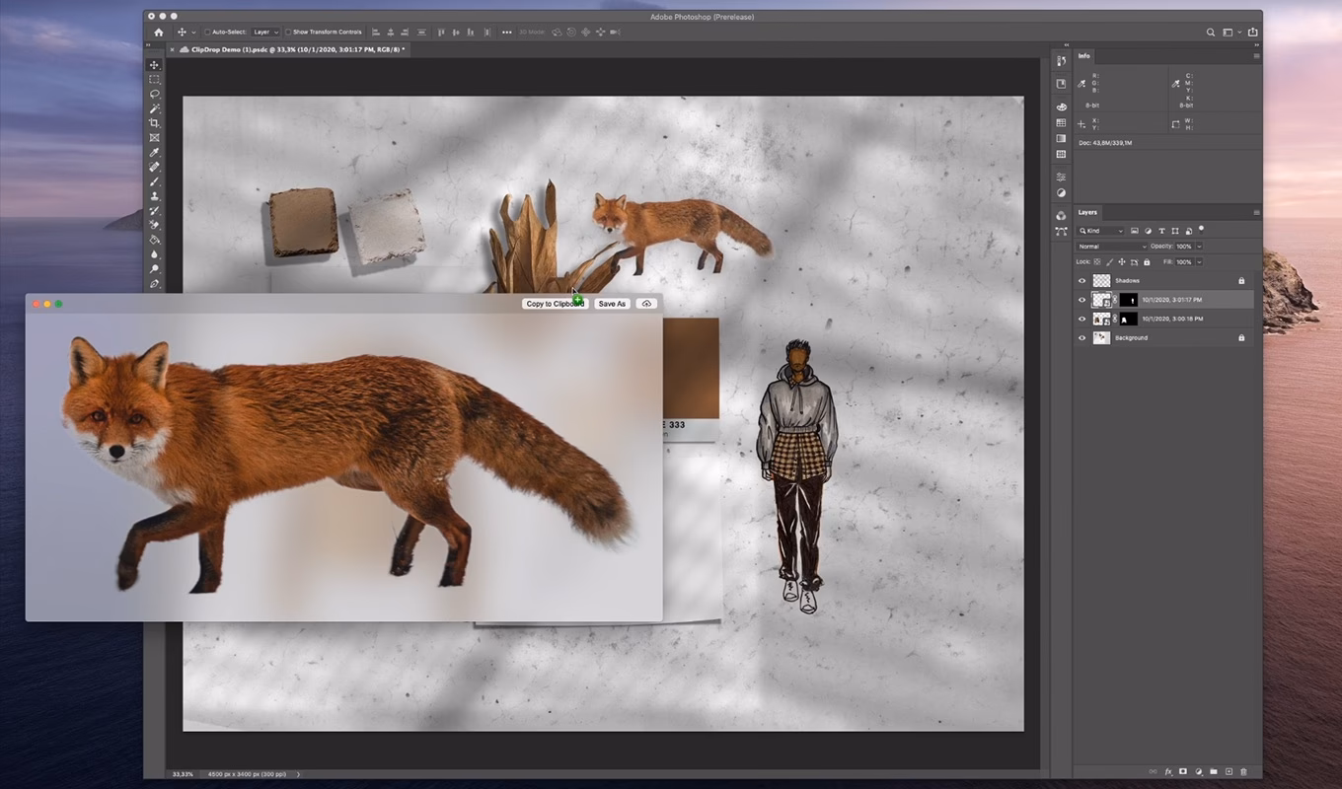Screen dimensions: 1342x789
Task: Open the layer filter Kind dropdown
Action: [x=1101, y=231]
